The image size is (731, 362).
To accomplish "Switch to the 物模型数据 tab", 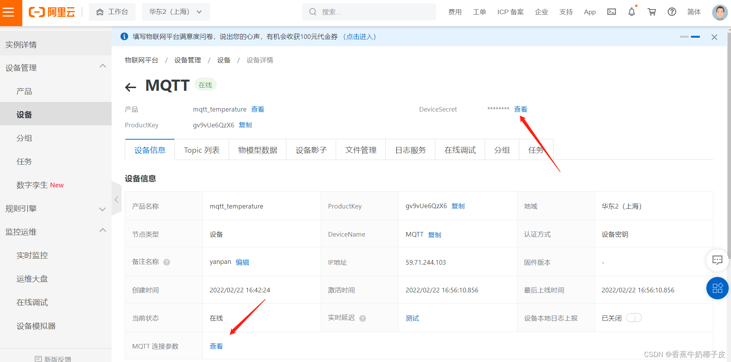I will [258, 150].
